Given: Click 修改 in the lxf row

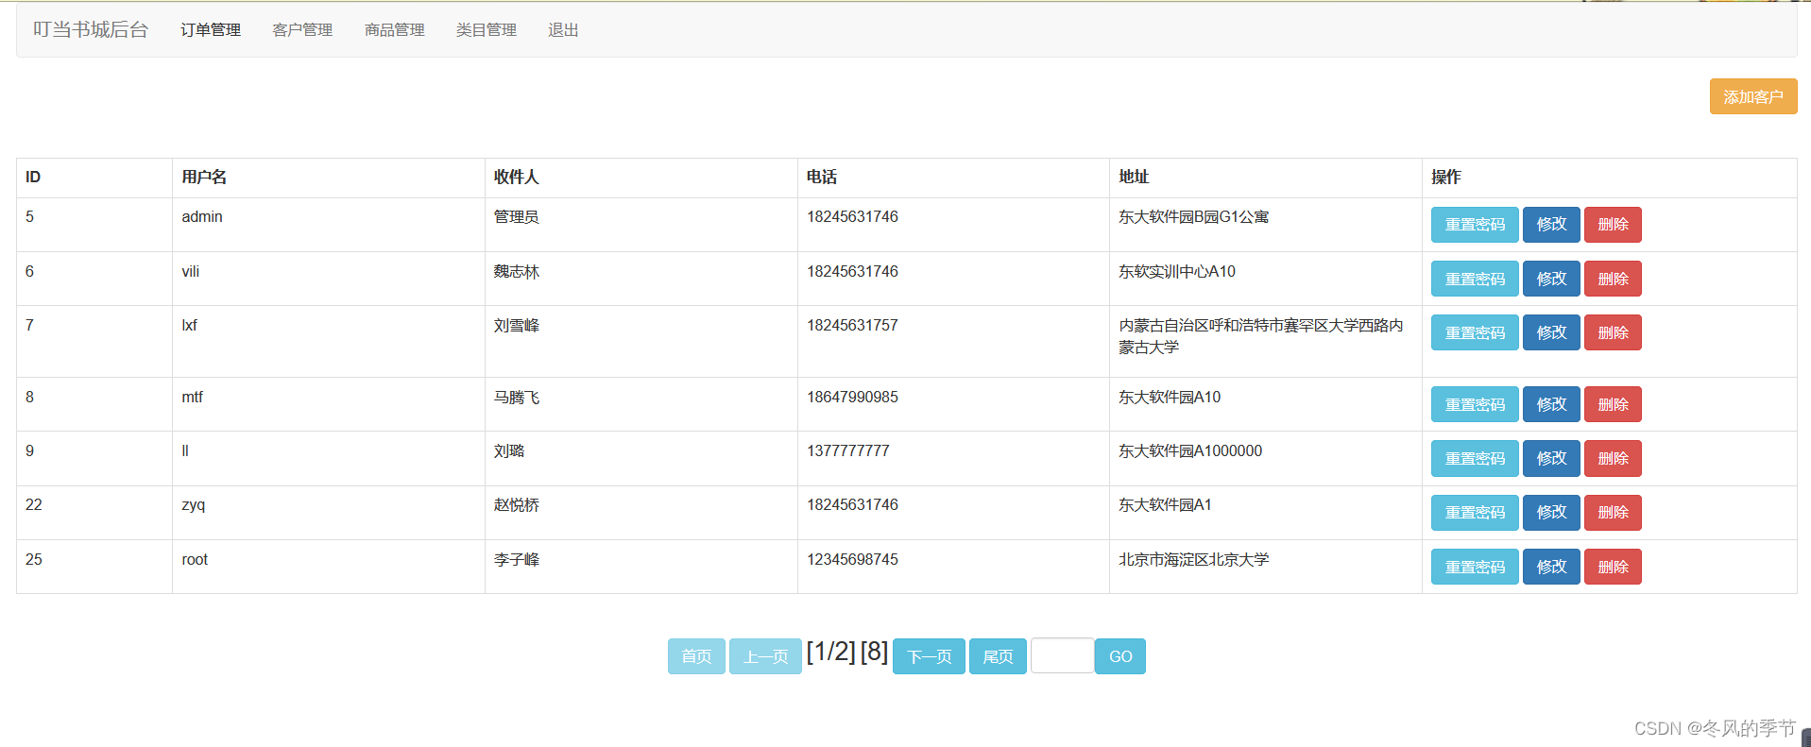Looking at the screenshot, I should coord(1551,332).
